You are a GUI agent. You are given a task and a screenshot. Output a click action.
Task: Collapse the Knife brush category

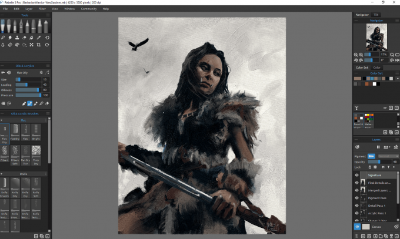point(2,174)
